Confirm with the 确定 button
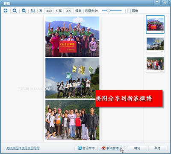 point(137,148)
